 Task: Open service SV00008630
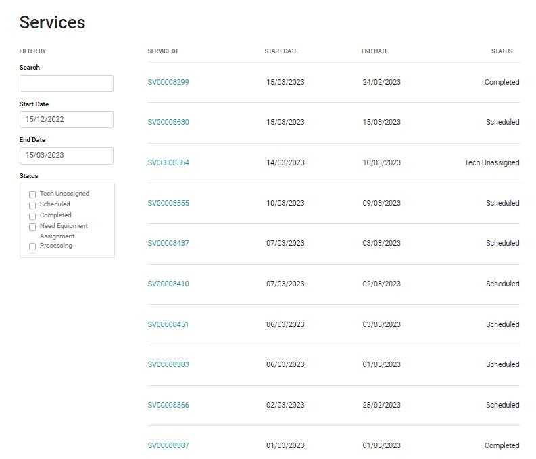pos(168,122)
